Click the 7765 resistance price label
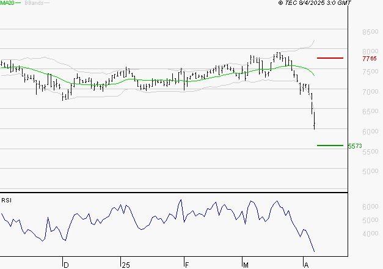The height and width of the screenshot is (269, 383). pos(369,59)
